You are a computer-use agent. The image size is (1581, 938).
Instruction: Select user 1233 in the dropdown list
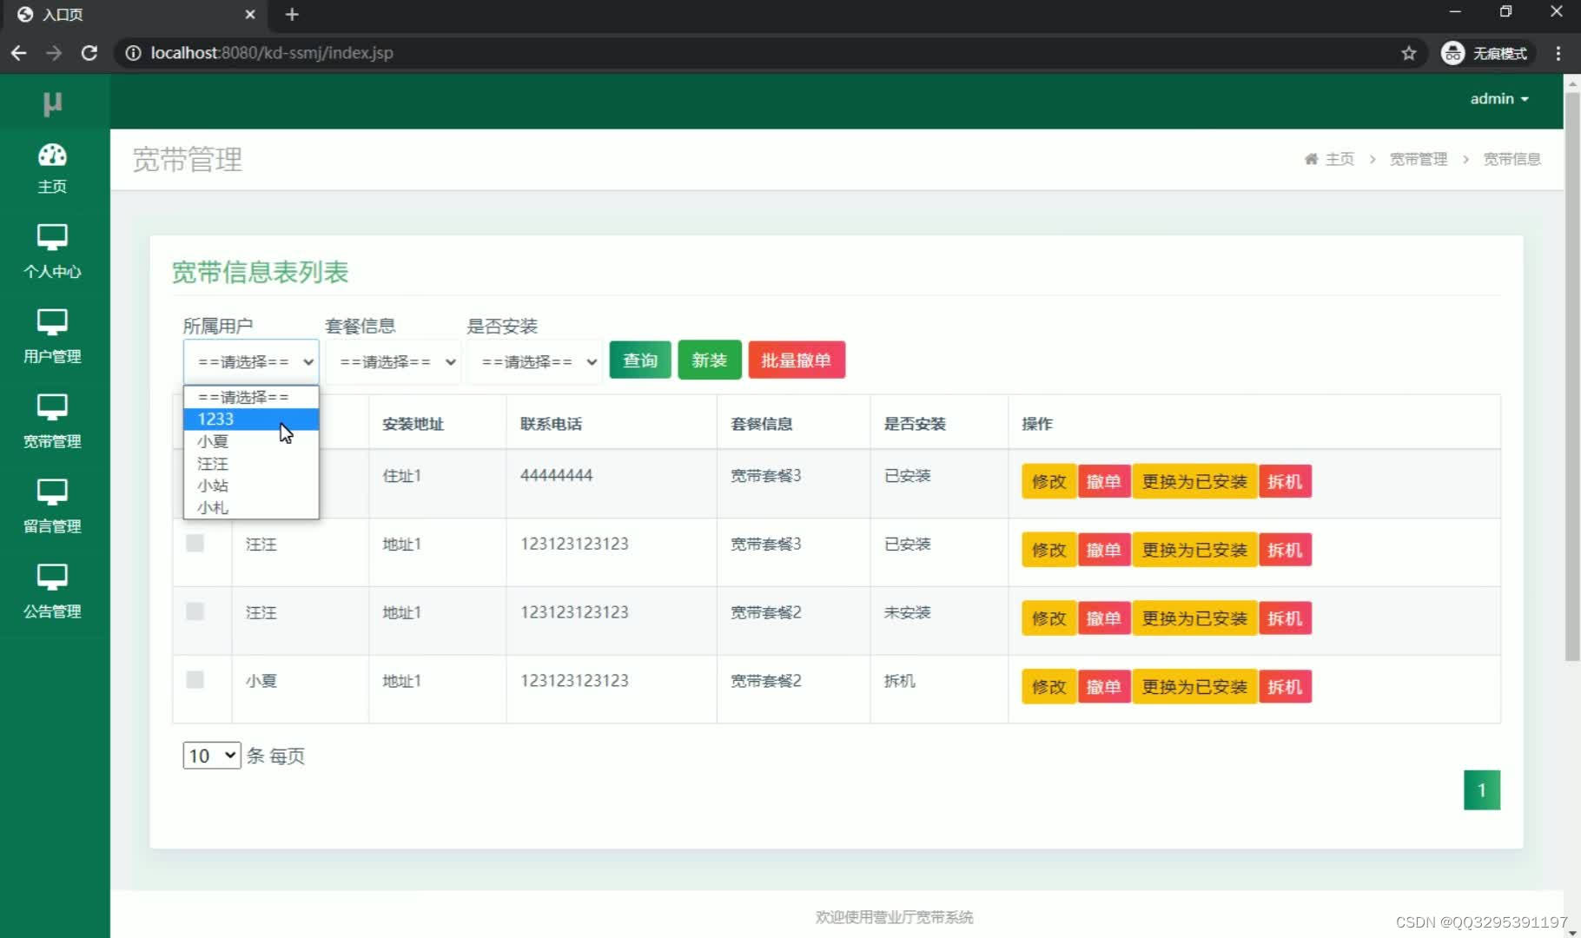[x=251, y=419]
